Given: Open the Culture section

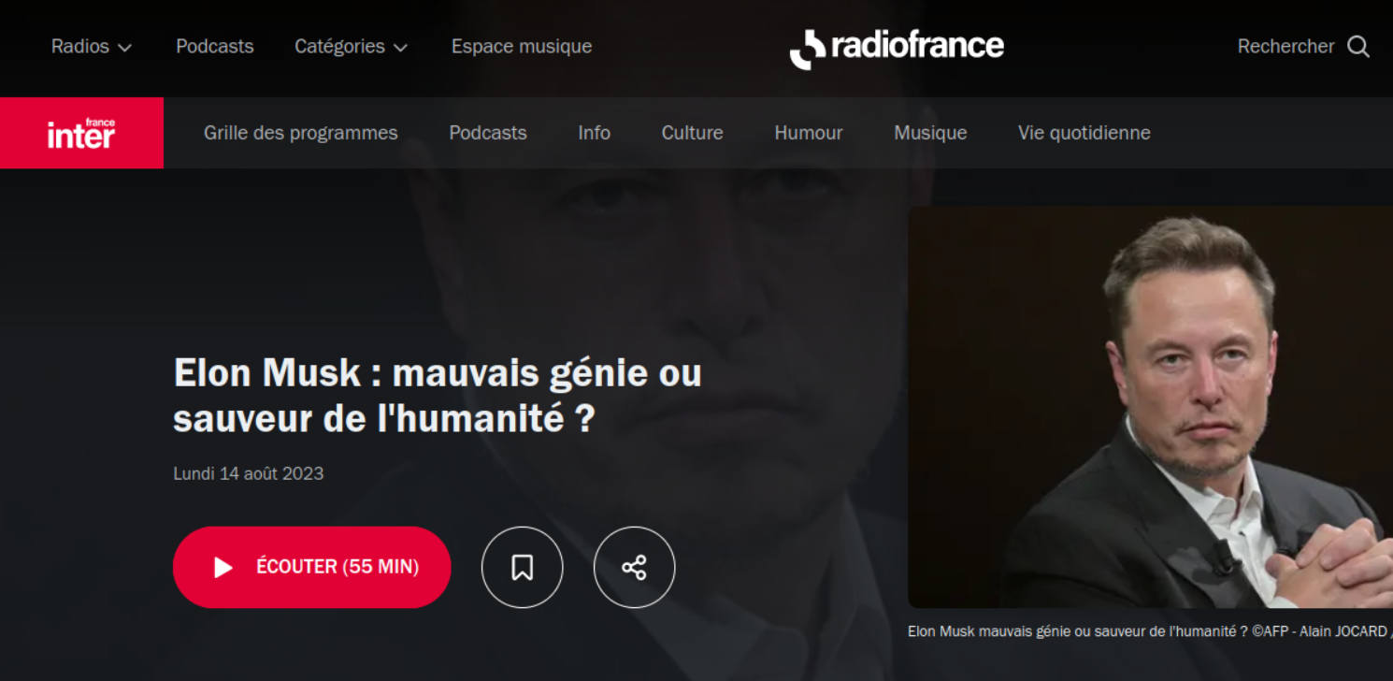Looking at the screenshot, I should 693,133.
